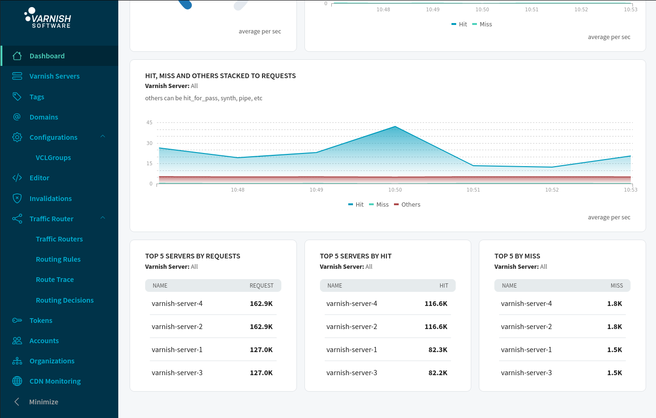Image resolution: width=656 pixels, height=418 pixels.
Task: Collapse the Traffic Router menu chevron
Action: 103,218
